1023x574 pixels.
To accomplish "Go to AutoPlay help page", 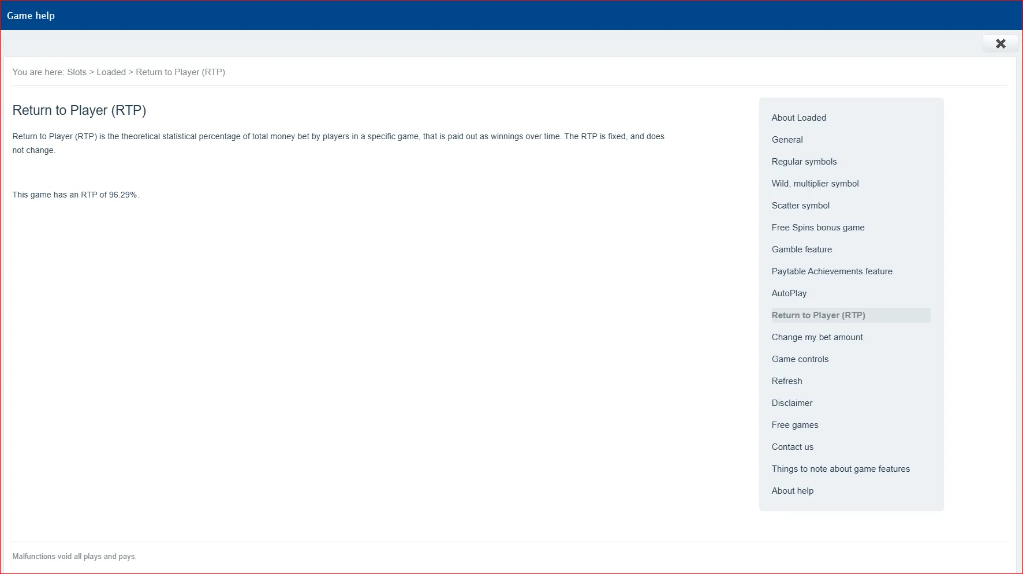I will pos(789,293).
